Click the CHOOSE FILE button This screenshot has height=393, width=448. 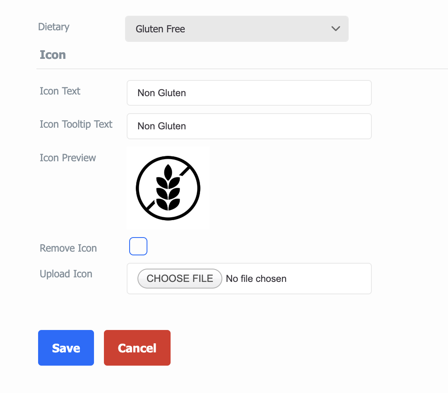click(x=180, y=278)
